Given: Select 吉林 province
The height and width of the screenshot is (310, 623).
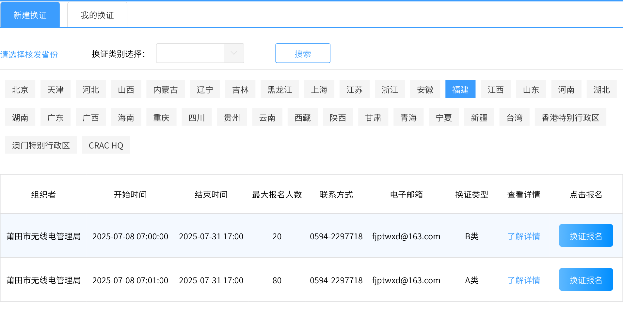Looking at the screenshot, I should [240, 89].
